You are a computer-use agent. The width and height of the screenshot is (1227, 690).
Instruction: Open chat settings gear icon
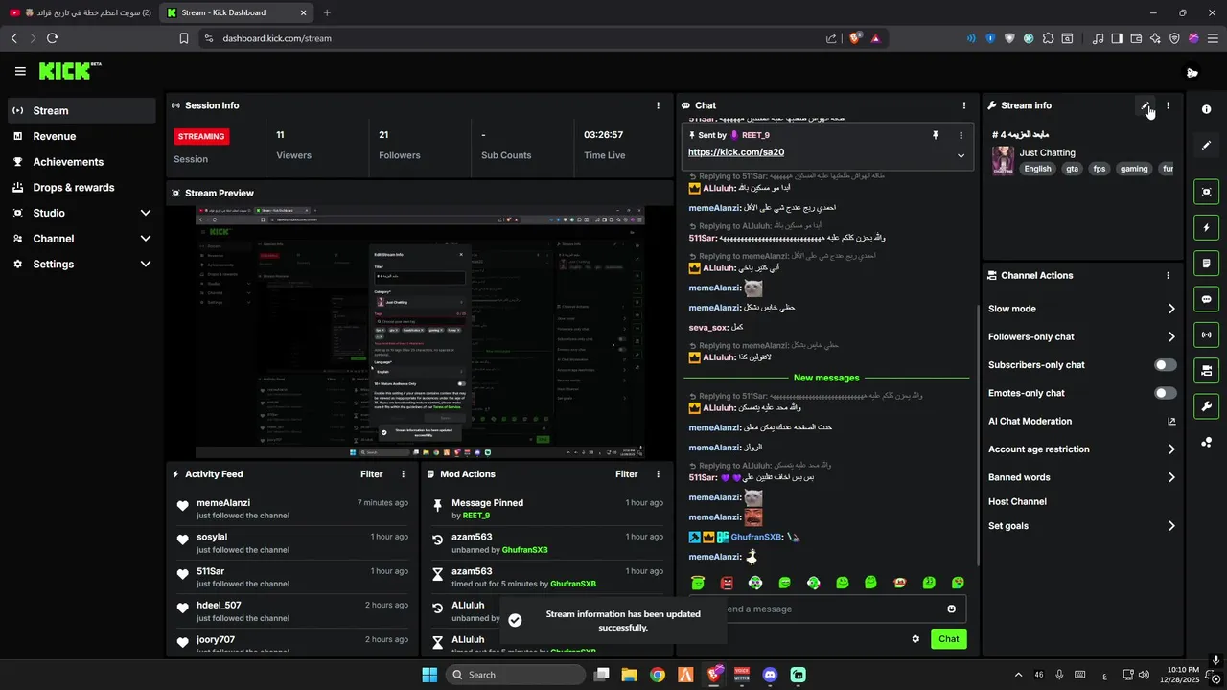pyautogui.click(x=915, y=639)
